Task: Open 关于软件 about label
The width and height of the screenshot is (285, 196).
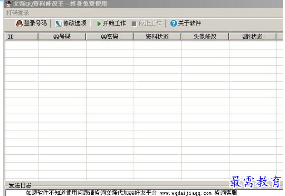Action: click(189, 23)
